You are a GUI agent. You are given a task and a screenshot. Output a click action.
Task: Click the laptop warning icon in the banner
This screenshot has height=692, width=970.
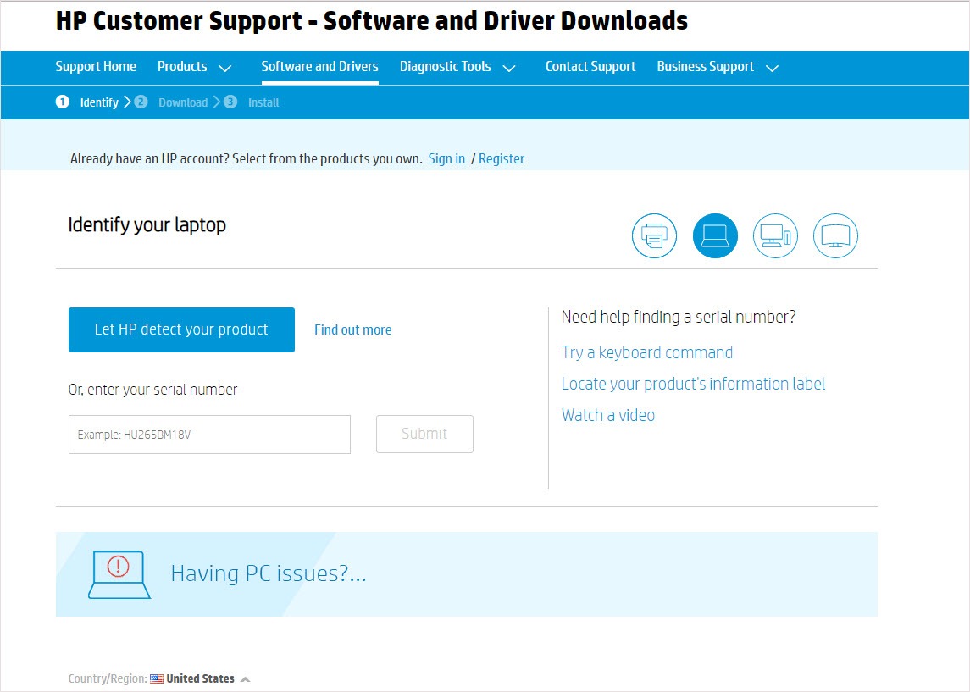tap(119, 574)
